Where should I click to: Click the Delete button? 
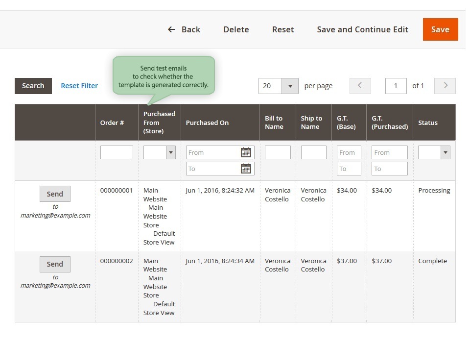(x=236, y=29)
